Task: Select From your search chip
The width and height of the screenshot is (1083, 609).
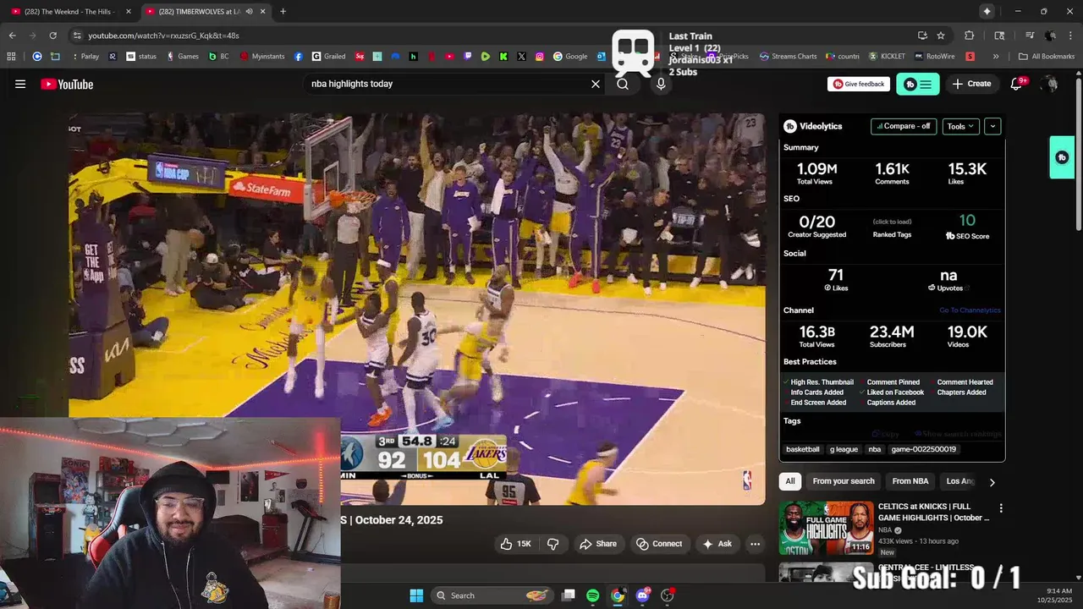Action: (x=844, y=481)
